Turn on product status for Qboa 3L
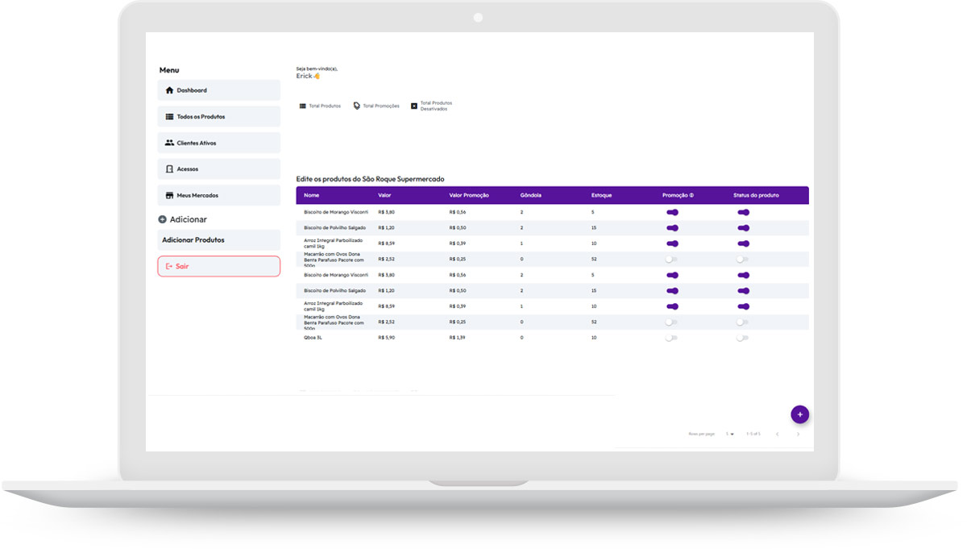 pyautogui.click(x=741, y=338)
